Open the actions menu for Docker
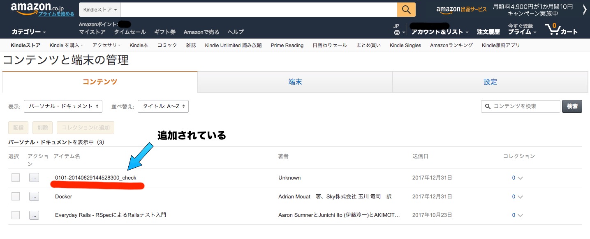590x239 pixels. pyautogui.click(x=34, y=196)
